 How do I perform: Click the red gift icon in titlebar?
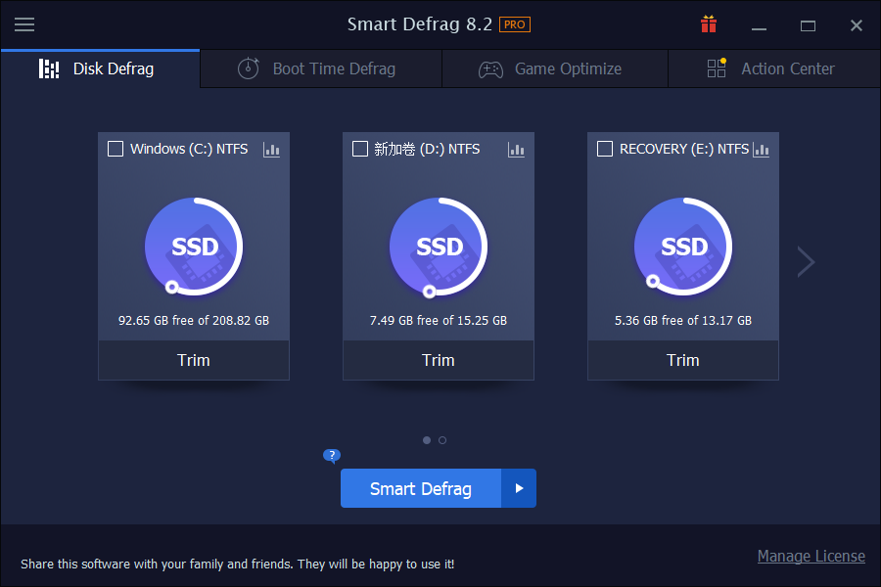708,23
